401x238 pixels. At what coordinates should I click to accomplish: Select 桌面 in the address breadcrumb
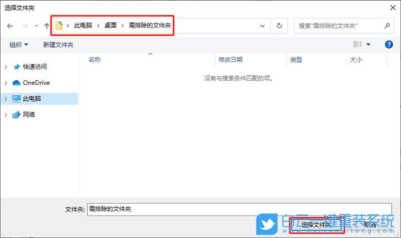point(111,25)
